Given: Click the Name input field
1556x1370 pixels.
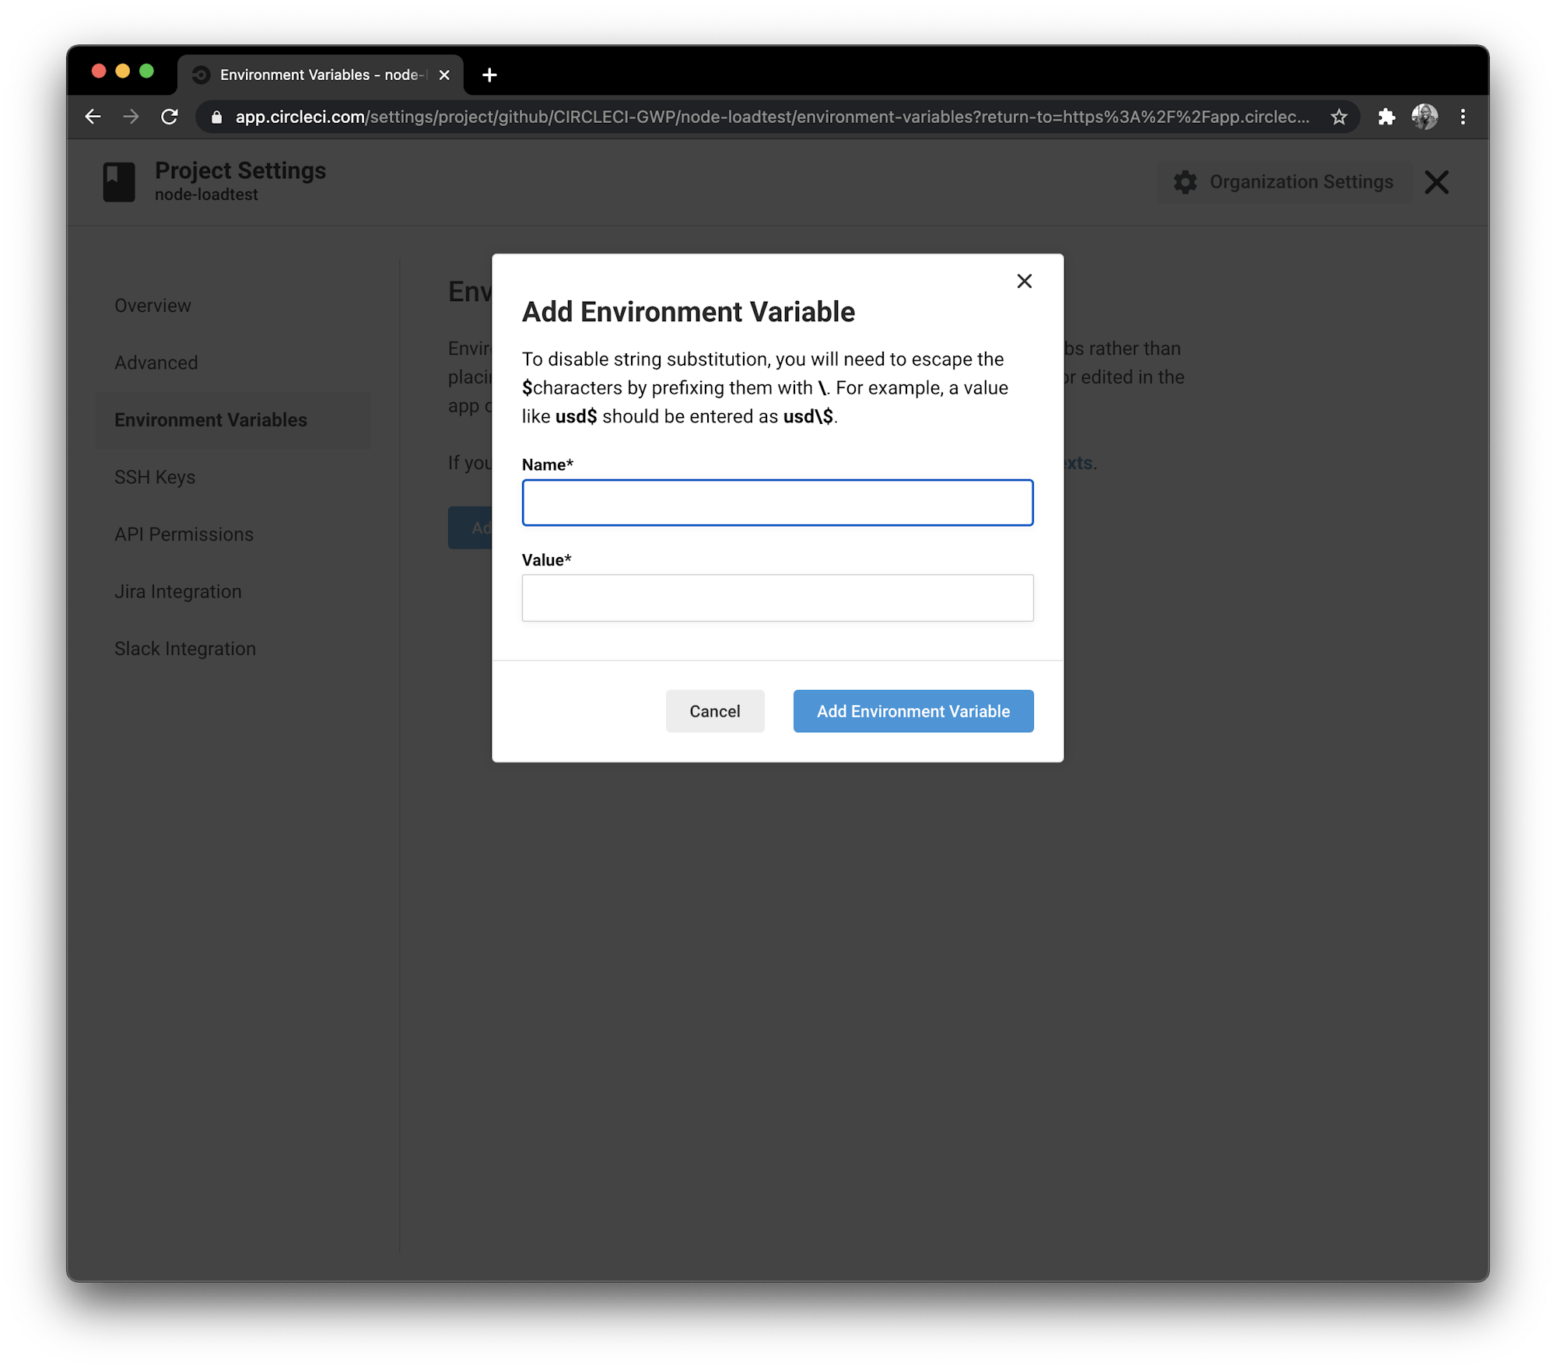Looking at the screenshot, I should (x=777, y=503).
